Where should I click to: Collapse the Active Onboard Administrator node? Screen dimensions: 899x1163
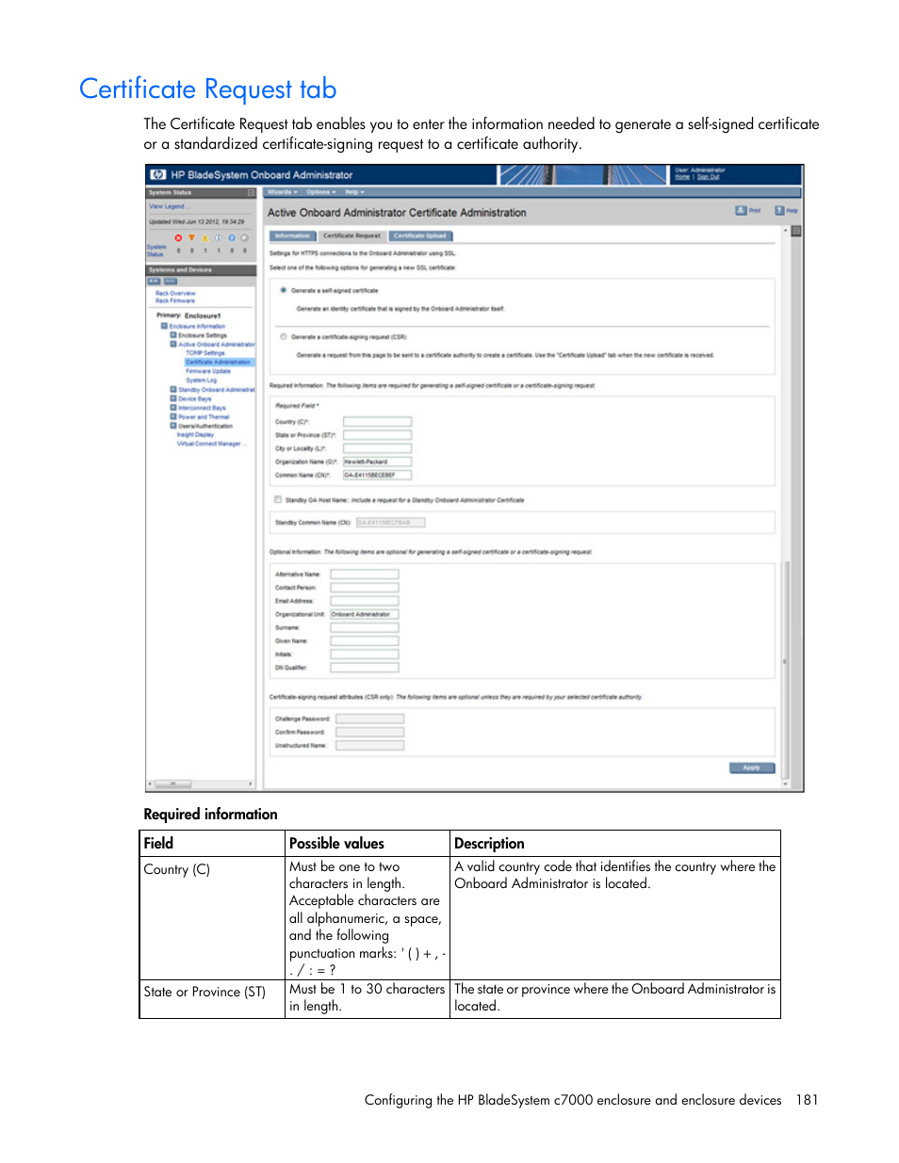pyautogui.click(x=173, y=344)
